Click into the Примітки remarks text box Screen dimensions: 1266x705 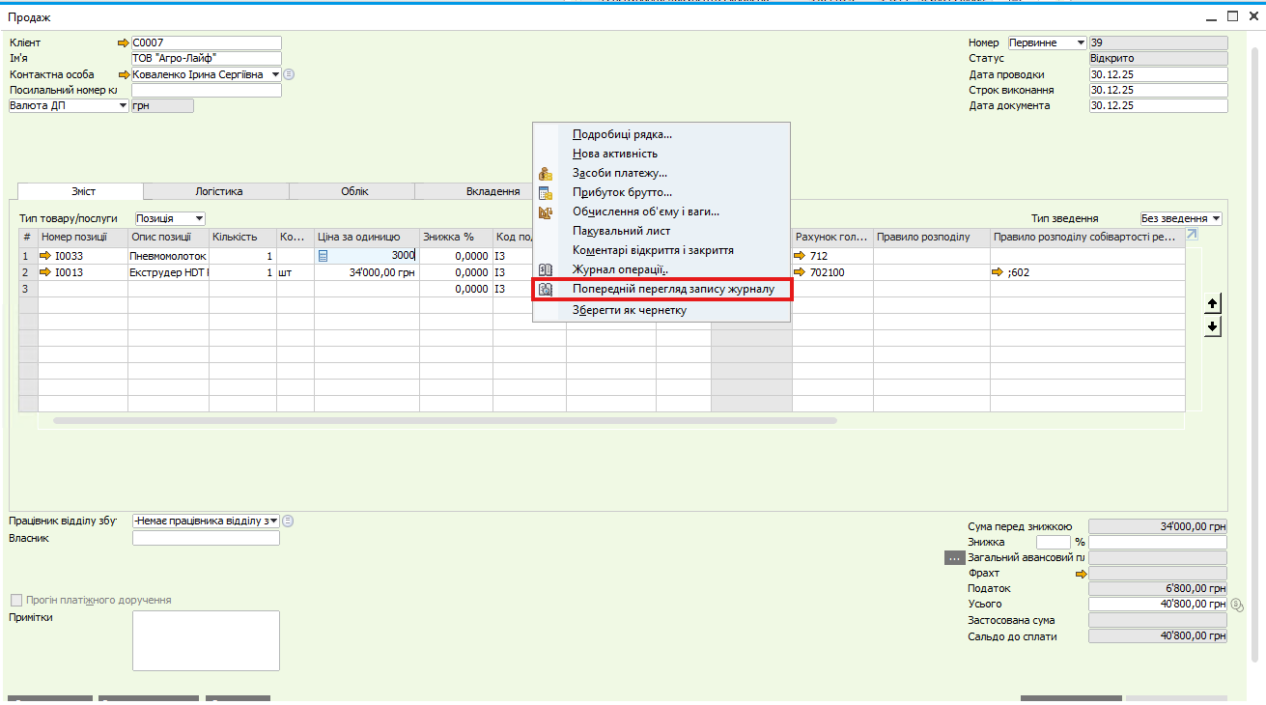pos(206,640)
